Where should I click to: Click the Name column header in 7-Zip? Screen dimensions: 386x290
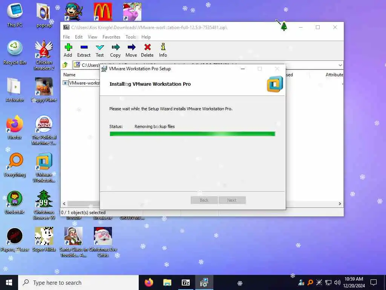[69, 75]
